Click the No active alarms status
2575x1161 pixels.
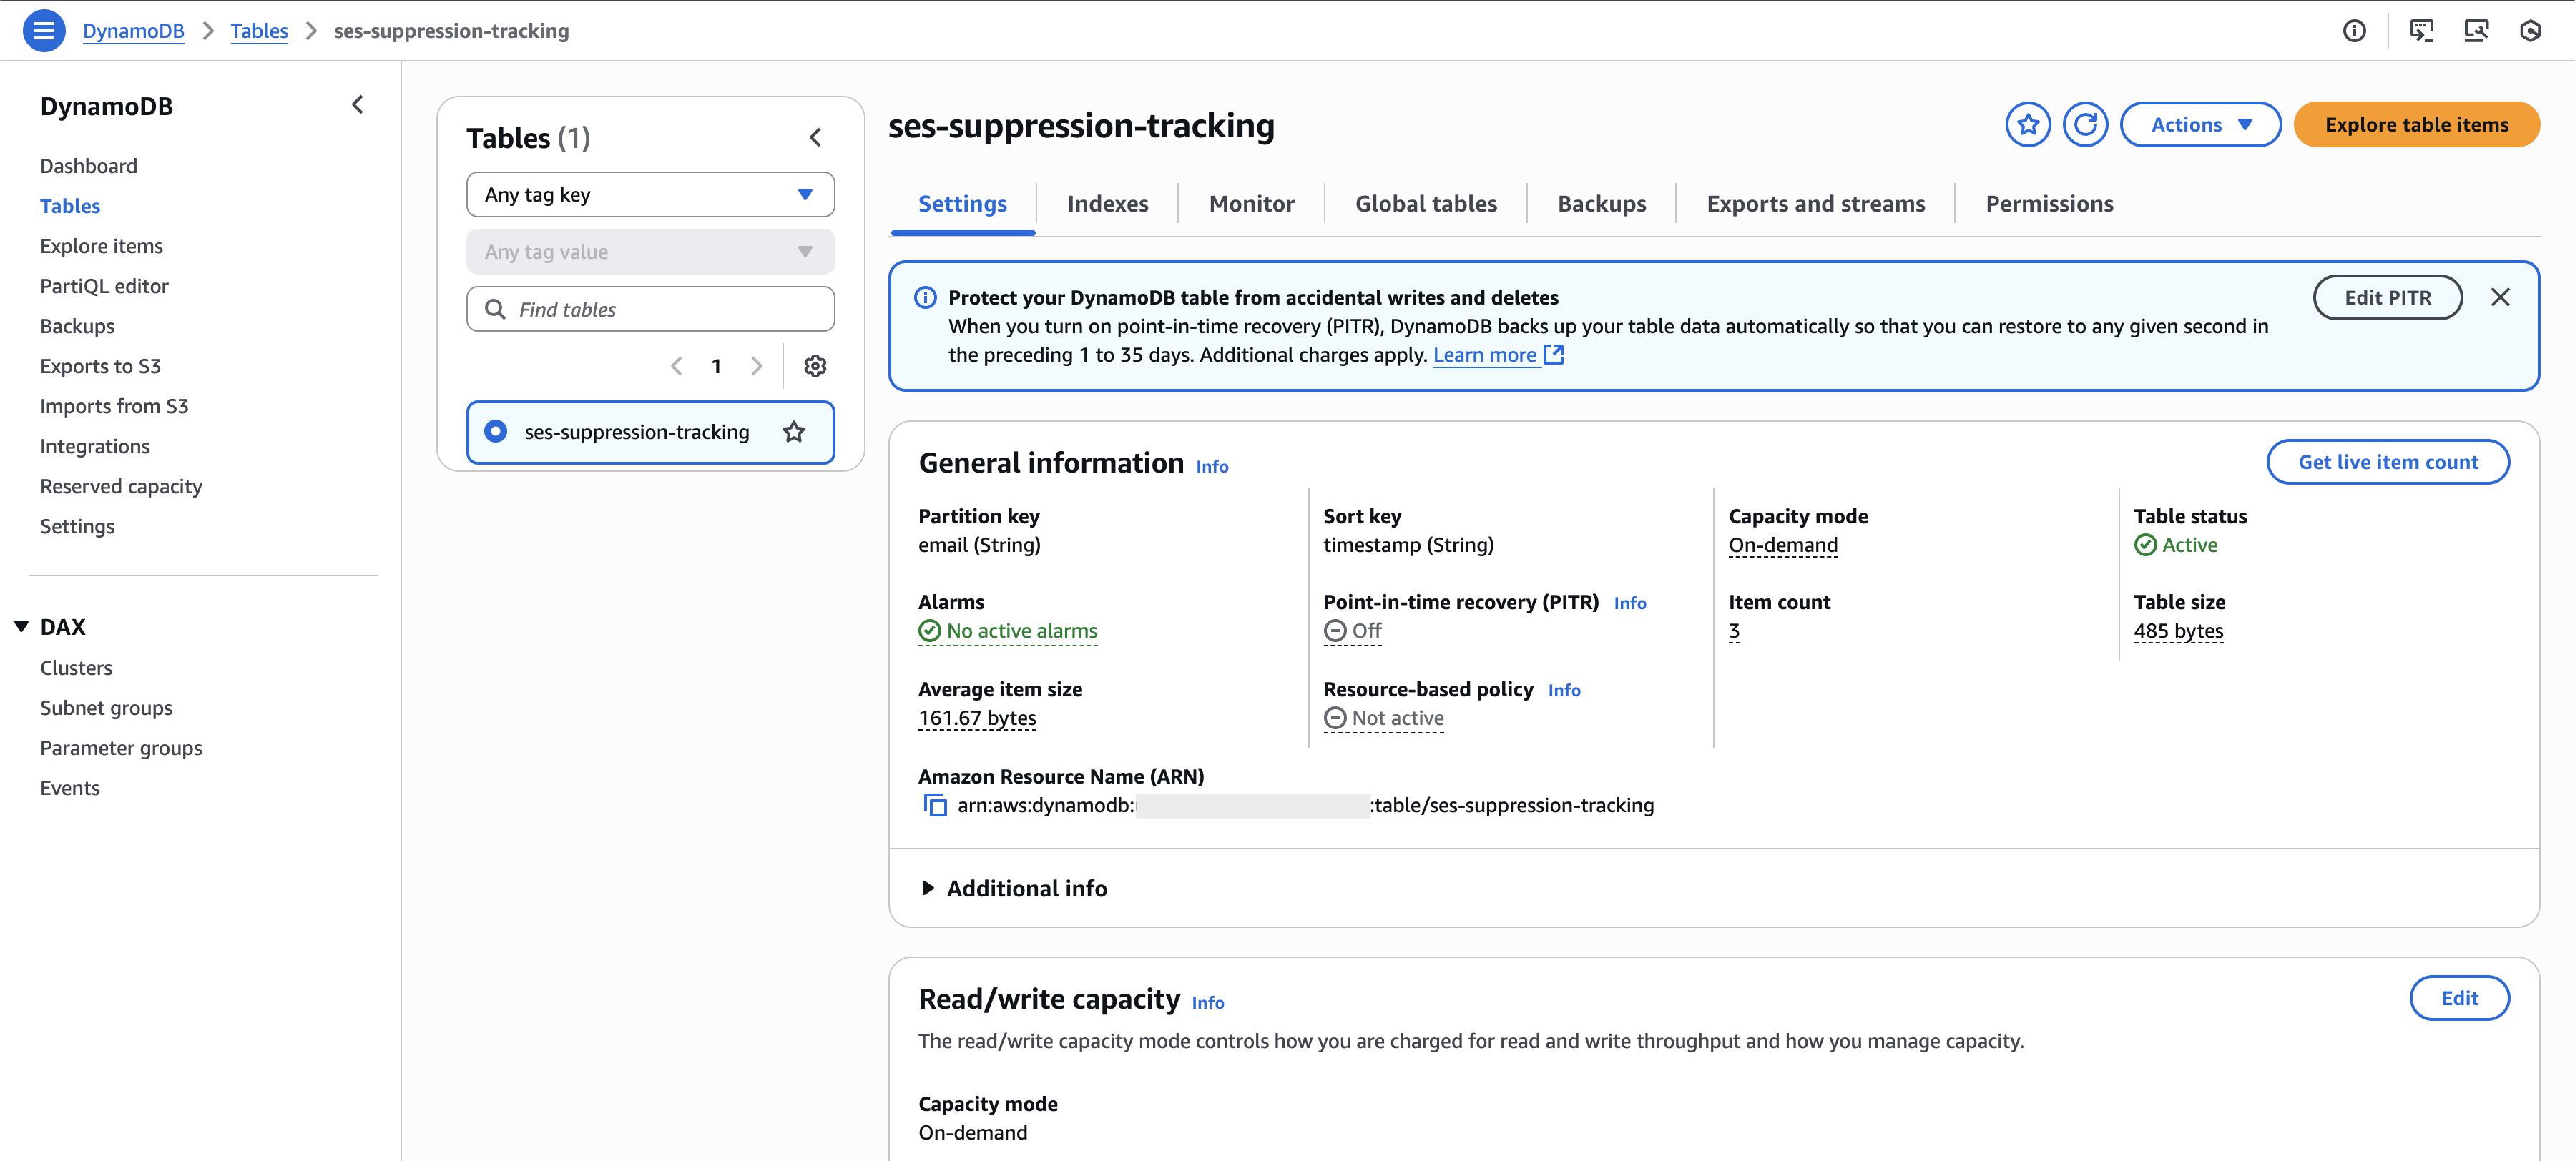point(1008,631)
